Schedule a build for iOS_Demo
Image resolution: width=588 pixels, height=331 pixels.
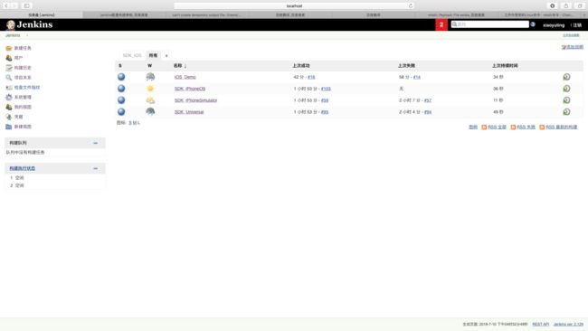tap(566, 77)
